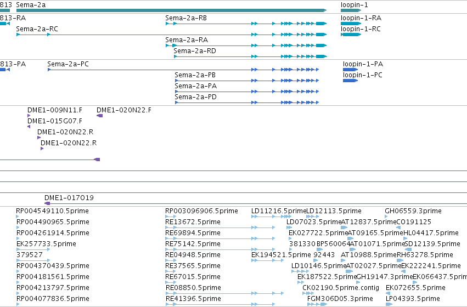
Task: Select the Sema-2a-PC protein label
Action: (68, 64)
